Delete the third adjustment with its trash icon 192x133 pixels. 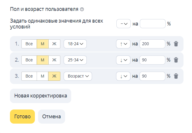point(176,76)
